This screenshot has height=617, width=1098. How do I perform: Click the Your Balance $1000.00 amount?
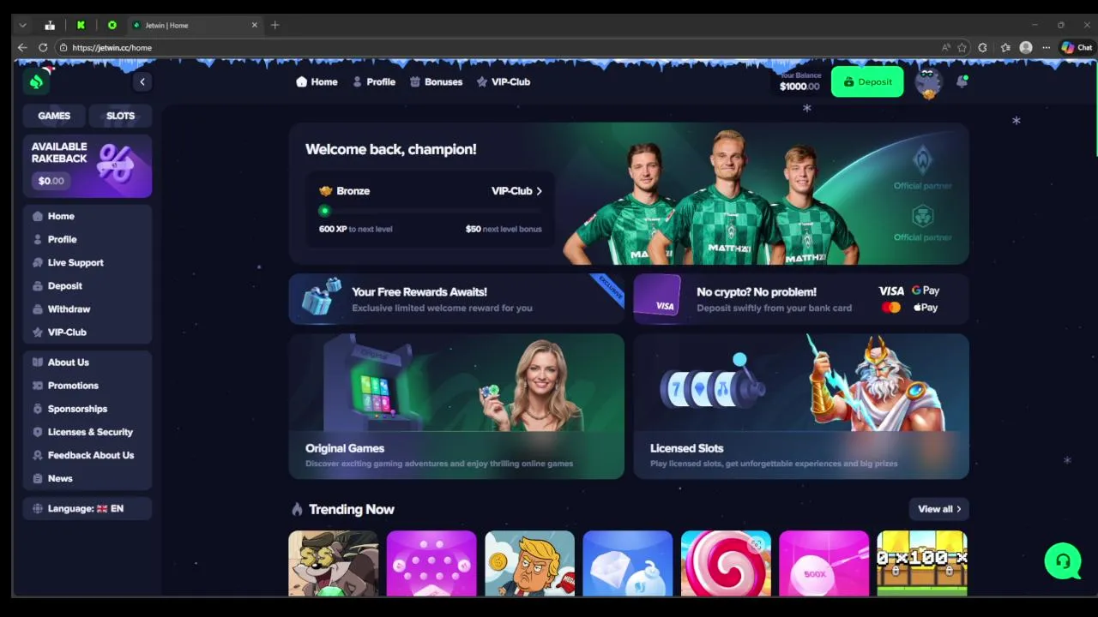pyautogui.click(x=799, y=87)
